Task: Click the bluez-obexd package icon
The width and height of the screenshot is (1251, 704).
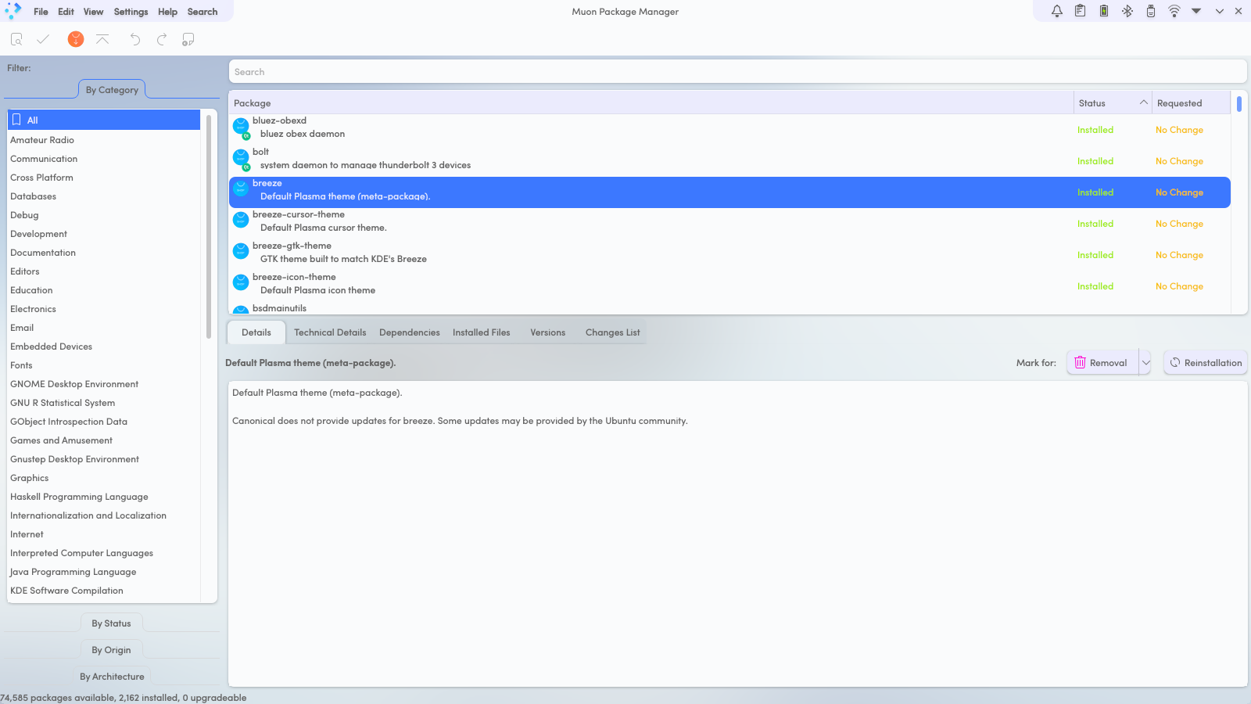Action: (x=242, y=127)
